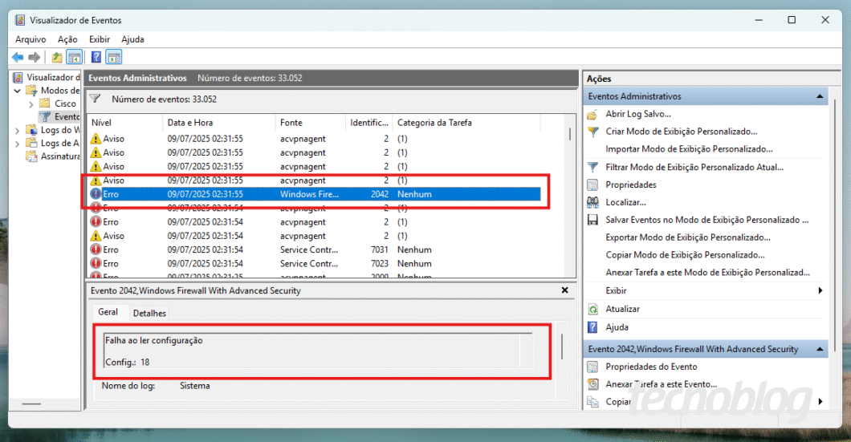Click the up one level folder icon
Screen dimensions: 851x442
click(56, 57)
